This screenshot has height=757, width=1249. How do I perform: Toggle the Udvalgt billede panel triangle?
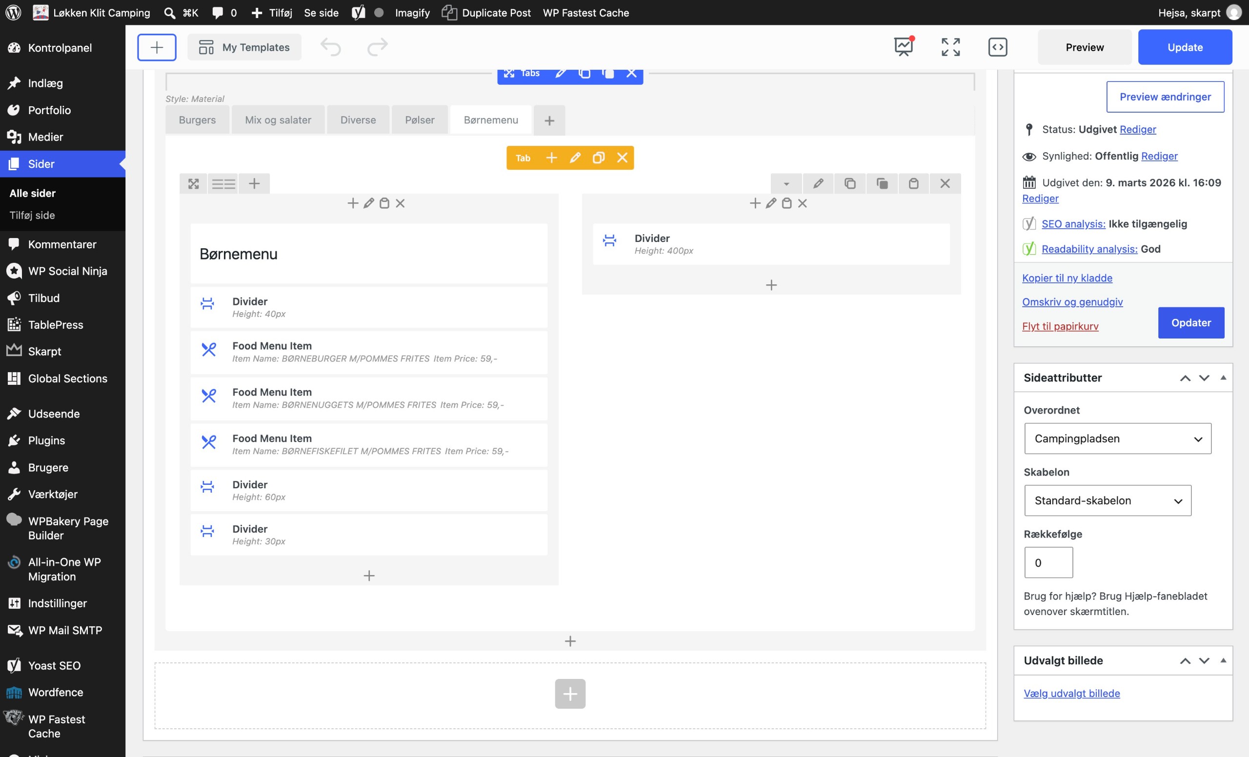(x=1223, y=660)
